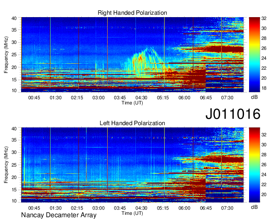271x220 pixels.
Task: Select the J011016 observation label
Action: click(233, 114)
